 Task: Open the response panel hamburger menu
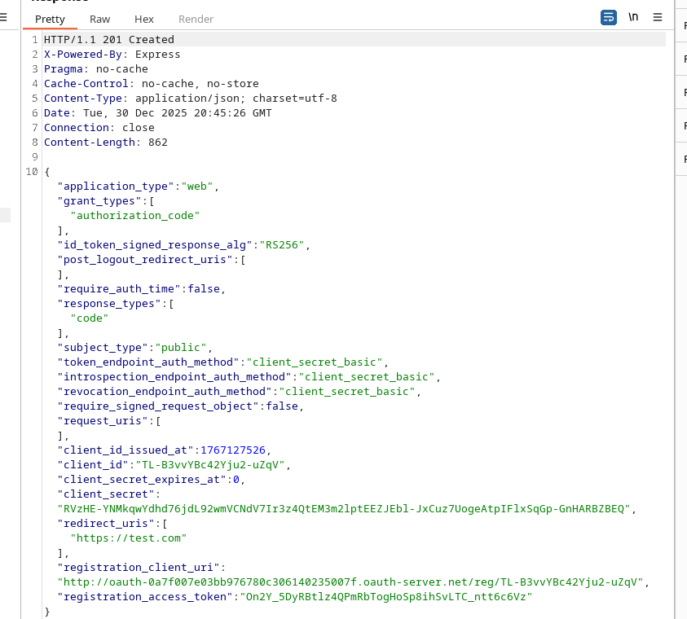tap(658, 17)
